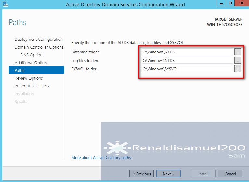Select the DNS Options step
The image size is (249, 182).
32,55
